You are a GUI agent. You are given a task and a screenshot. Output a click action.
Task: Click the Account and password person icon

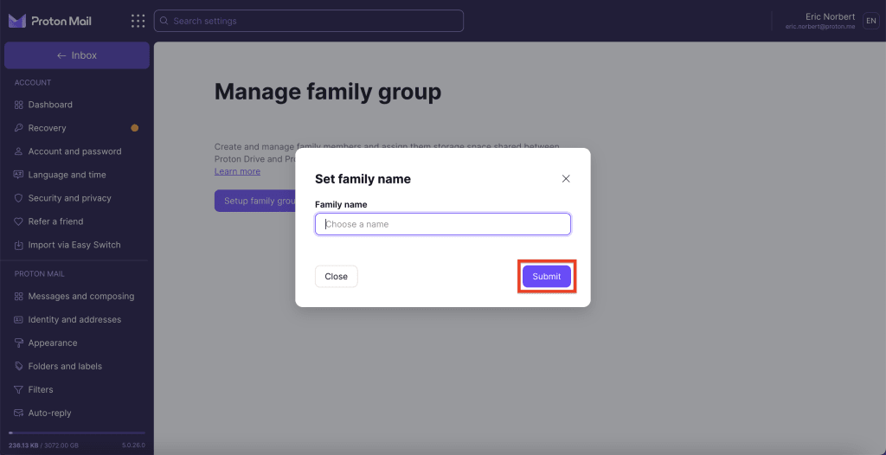point(19,151)
